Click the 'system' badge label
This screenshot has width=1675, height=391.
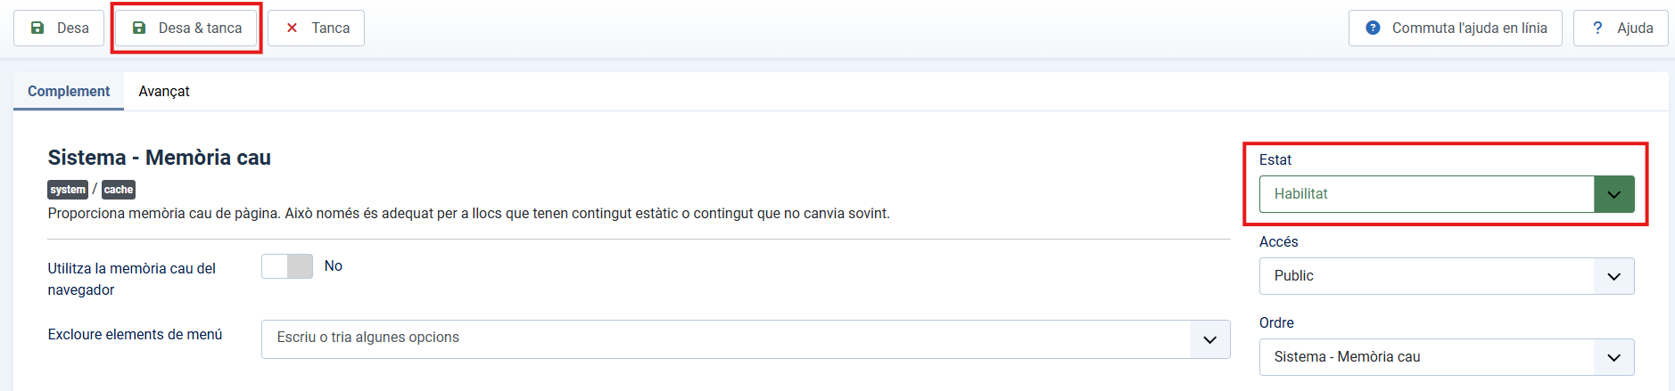(x=68, y=190)
